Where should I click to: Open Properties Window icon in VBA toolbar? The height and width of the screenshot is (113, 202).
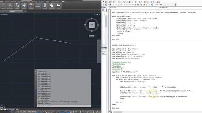click(144, 5)
